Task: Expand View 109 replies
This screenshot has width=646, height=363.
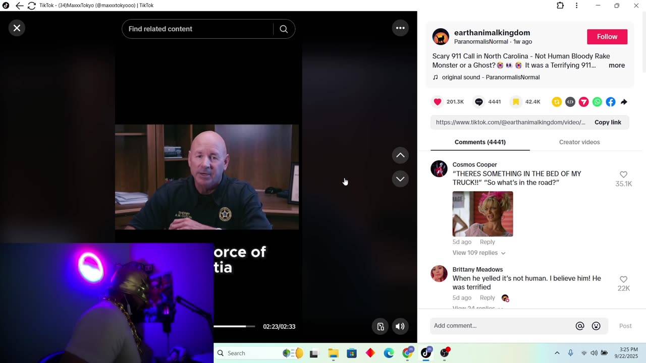Action: pos(478,253)
